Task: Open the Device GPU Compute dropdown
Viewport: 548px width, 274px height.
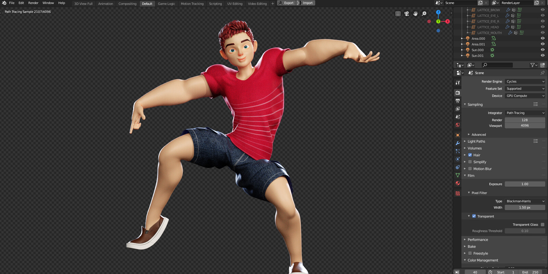Action: click(x=525, y=96)
